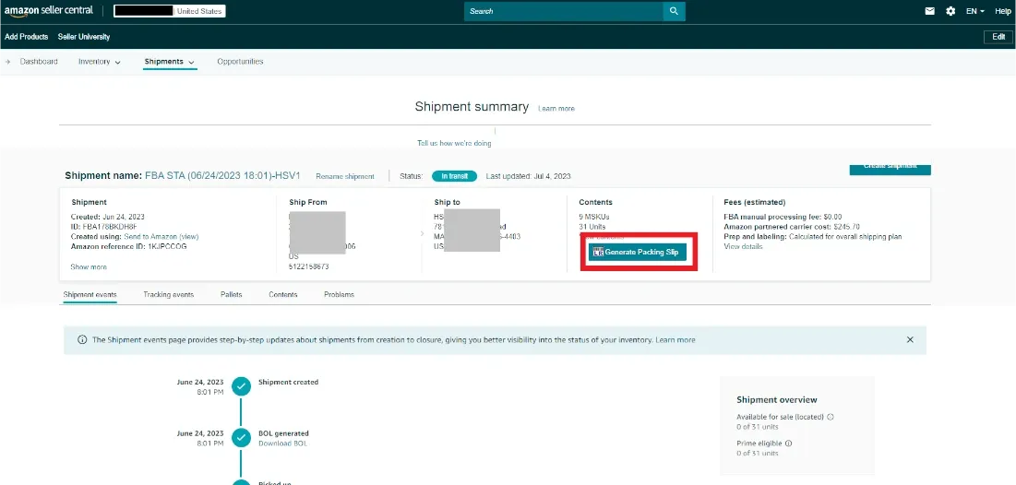Screen dimensions: 1016x485
Task: Click the Tell us how we're doing link
Action: coord(454,143)
